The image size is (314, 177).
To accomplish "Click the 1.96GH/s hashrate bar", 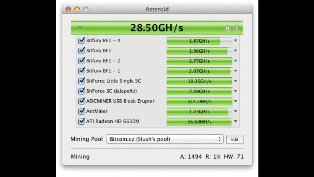I will point(200,51).
